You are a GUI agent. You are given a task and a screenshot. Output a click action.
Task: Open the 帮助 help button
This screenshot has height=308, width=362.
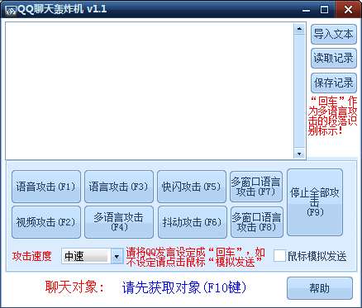pyautogui.click(x=320, y=288)
